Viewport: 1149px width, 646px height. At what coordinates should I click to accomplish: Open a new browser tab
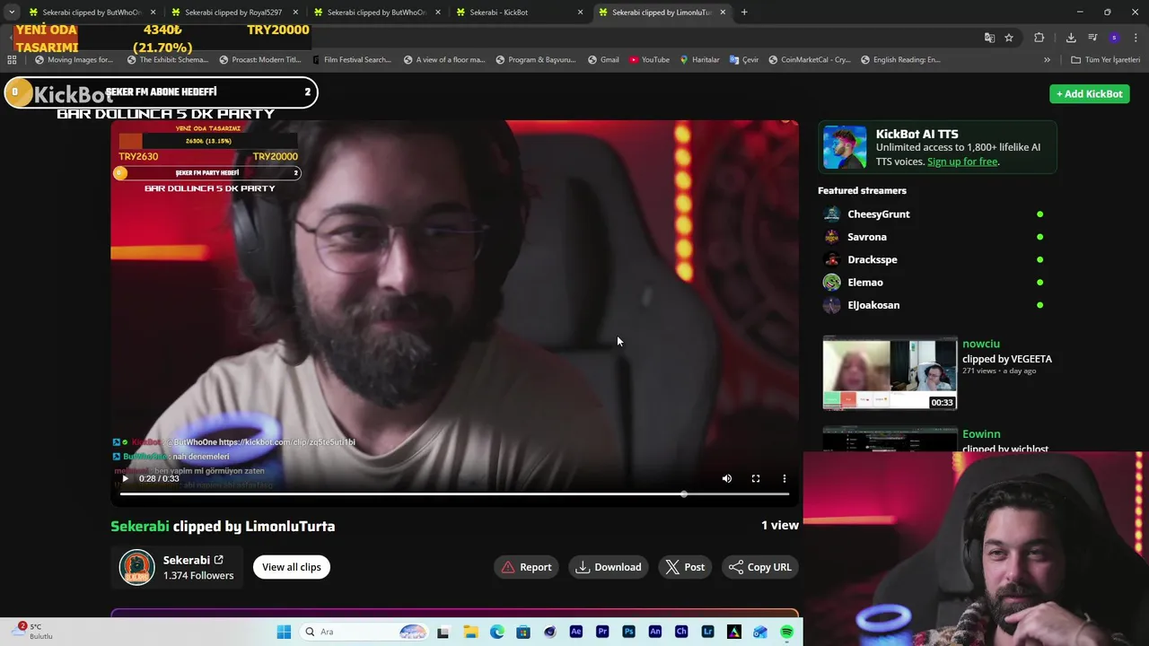(744, 13)
